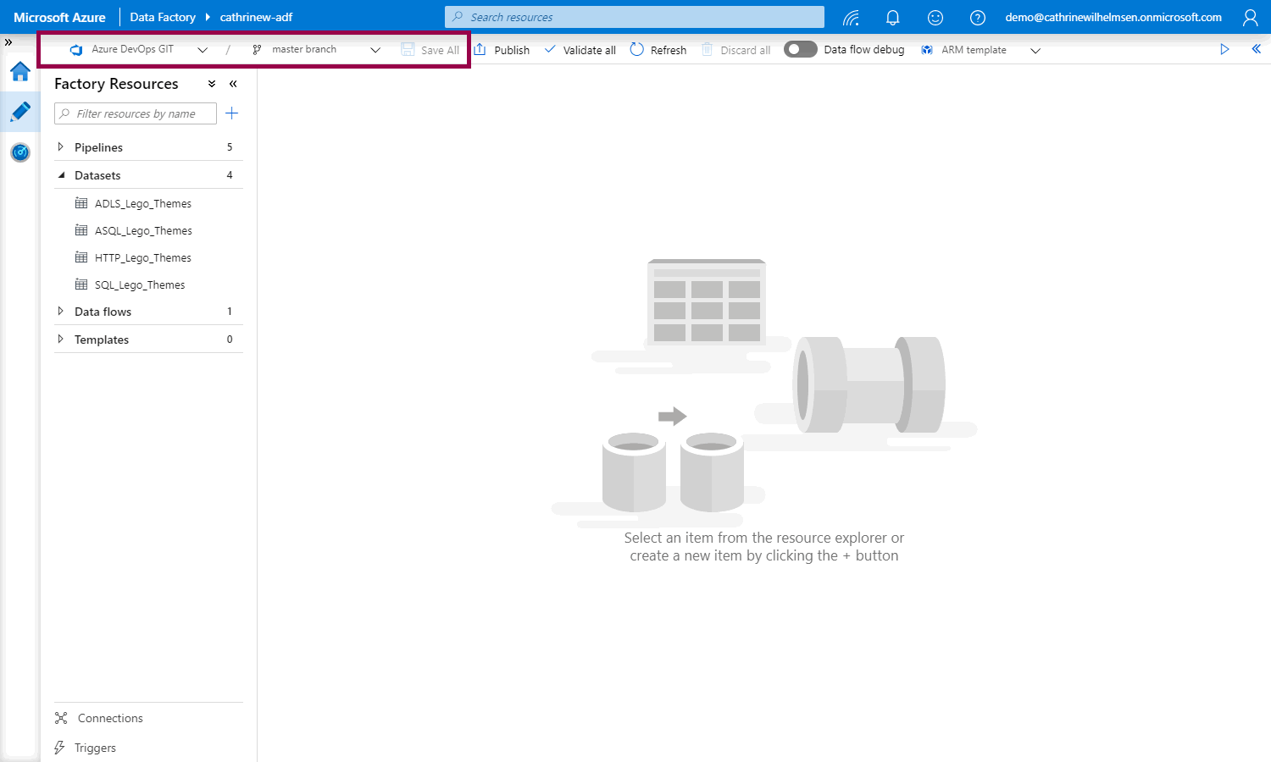Click the Publish button
Image resolution: width=1271 pixels, height=762 pixels.
pyautogui.click(x=502, y=50)
